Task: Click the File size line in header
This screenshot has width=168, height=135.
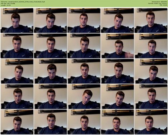Action: click(x=8, y=3)
